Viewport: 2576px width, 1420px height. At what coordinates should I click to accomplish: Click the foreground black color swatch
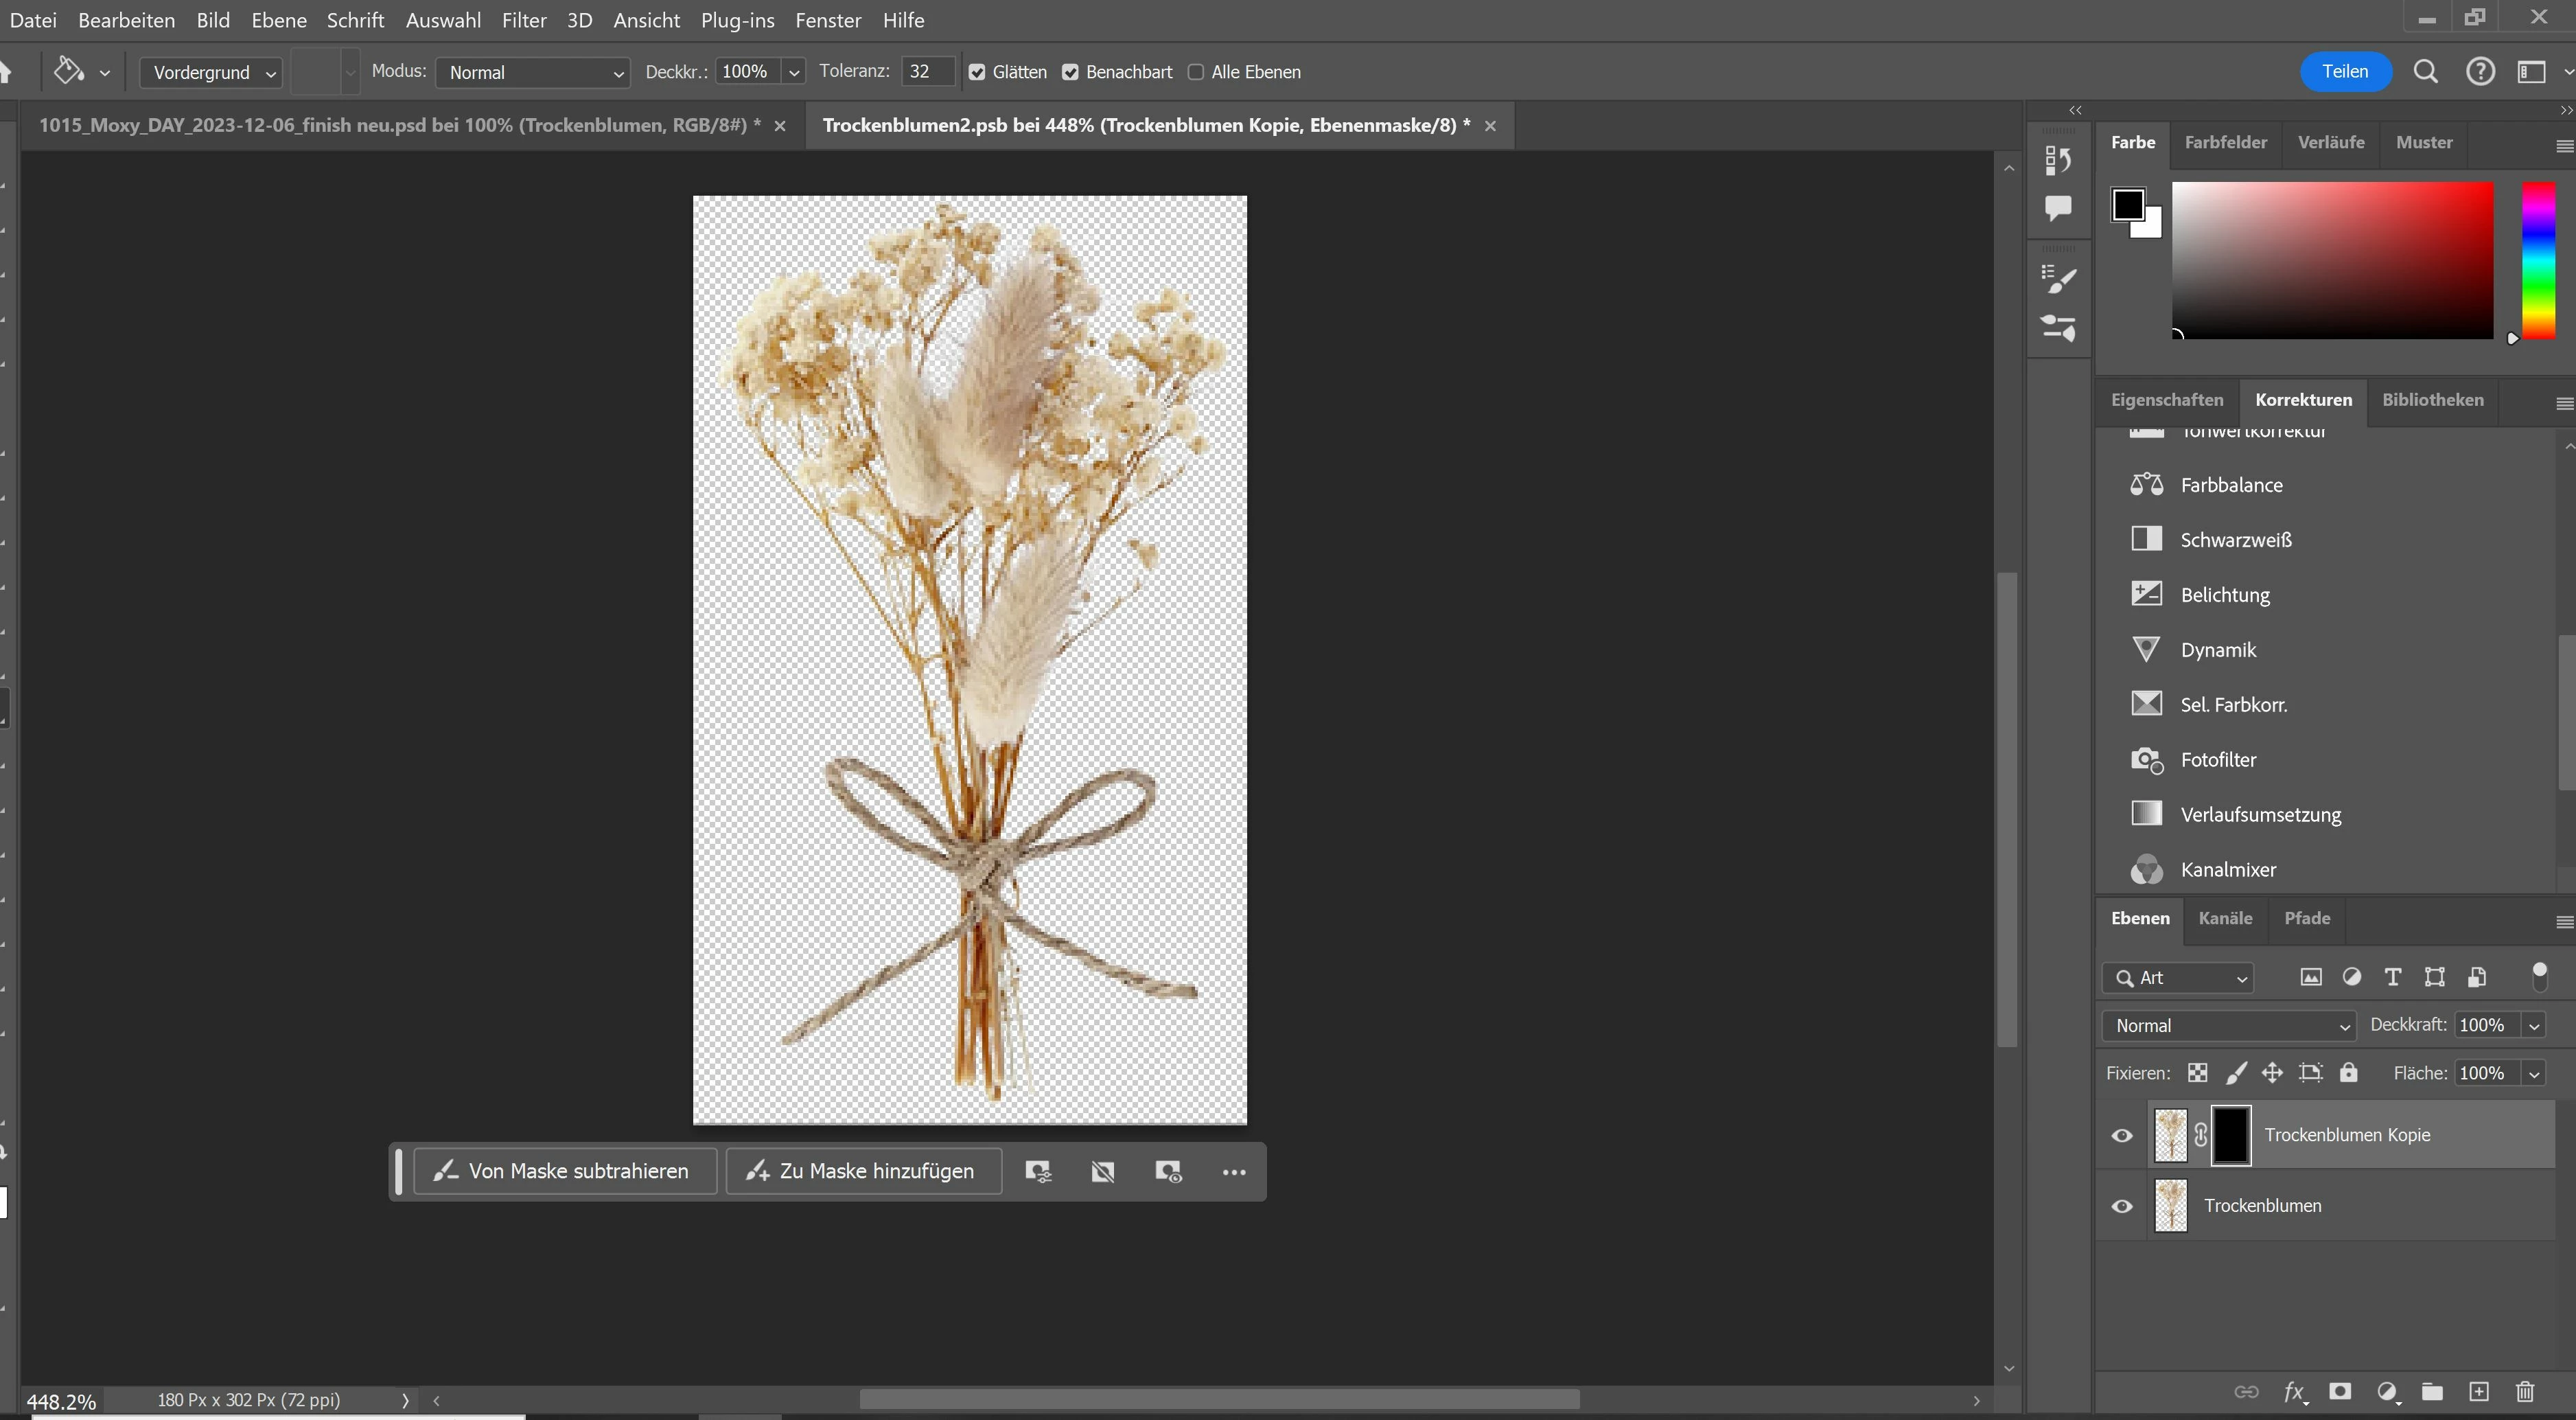coord(2127,204)
